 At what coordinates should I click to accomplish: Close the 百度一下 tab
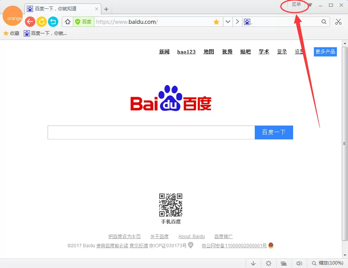click(97, 9)
